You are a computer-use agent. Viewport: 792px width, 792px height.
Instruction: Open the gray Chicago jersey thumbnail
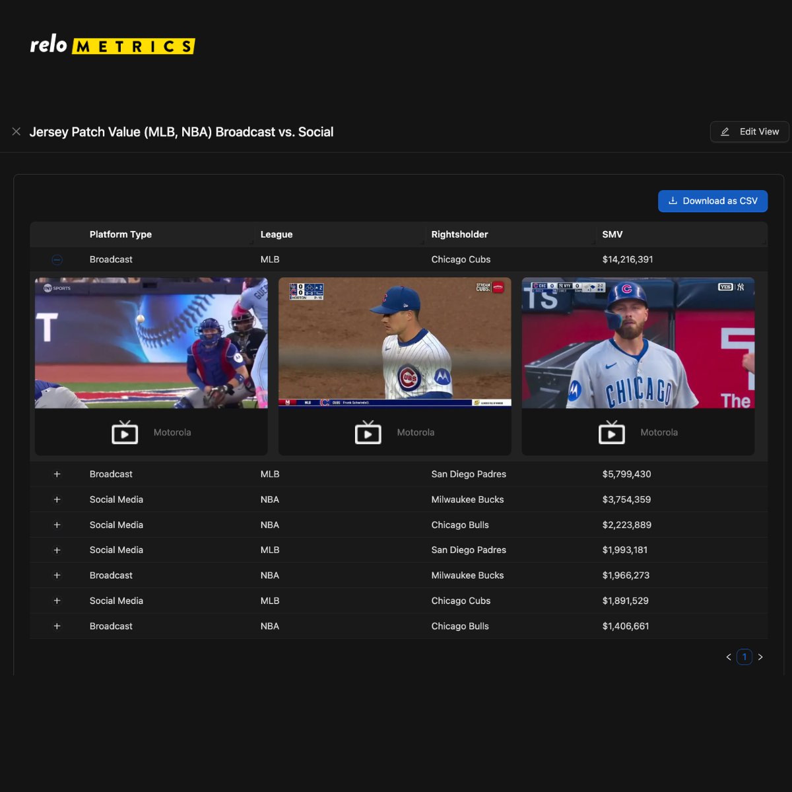[x=638, y=343]
